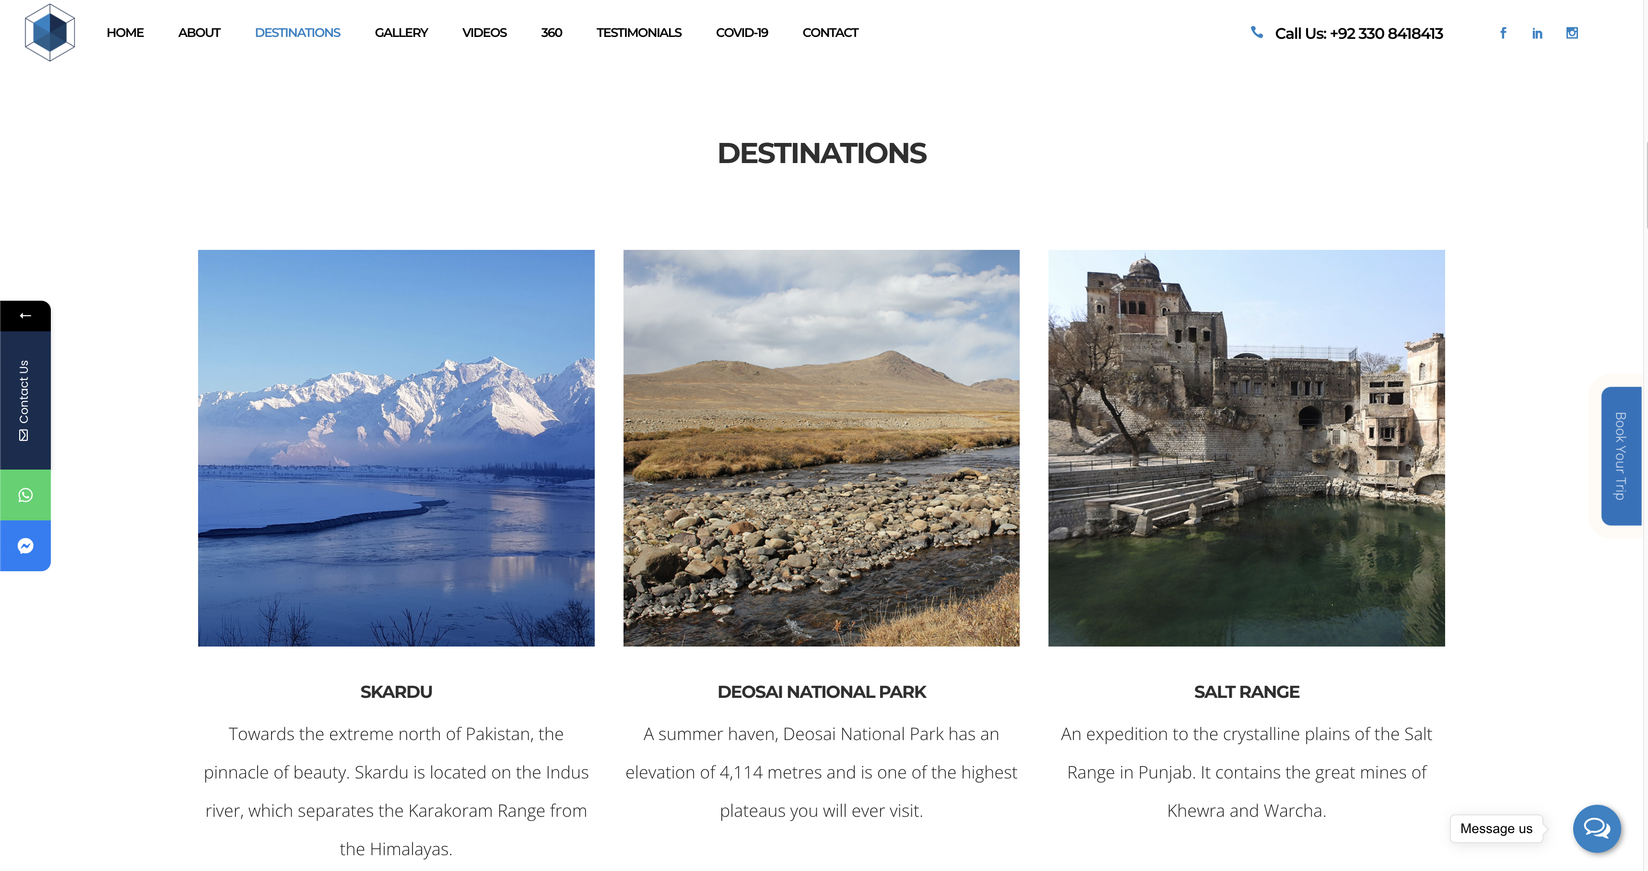Open the Facebook social icon
Image resolution: width=1648 pixels, height=871 pixels.
click(x=1503, y=33)
